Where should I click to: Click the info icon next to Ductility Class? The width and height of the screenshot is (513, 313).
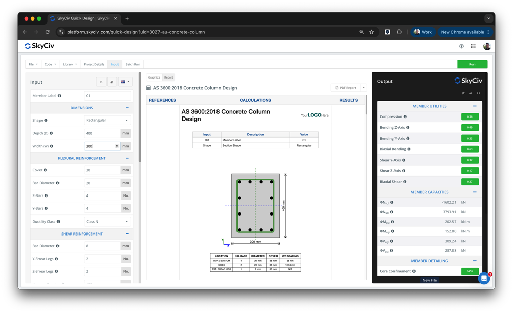[58, 221]
